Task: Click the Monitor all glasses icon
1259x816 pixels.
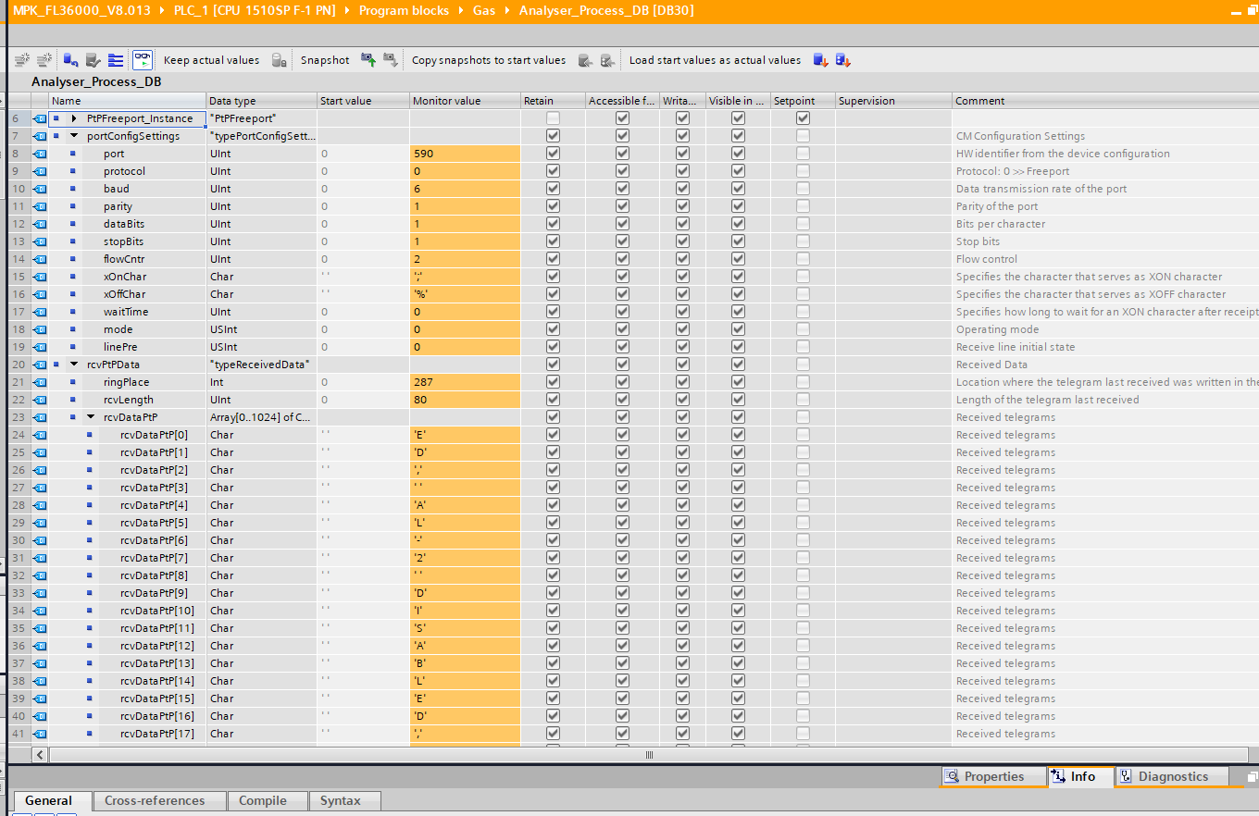Action: pos(142,60)
